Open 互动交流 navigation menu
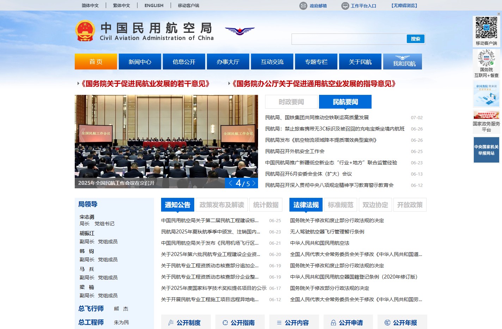The width and height of the screenshot is (502, 329). tap(272, 62)
